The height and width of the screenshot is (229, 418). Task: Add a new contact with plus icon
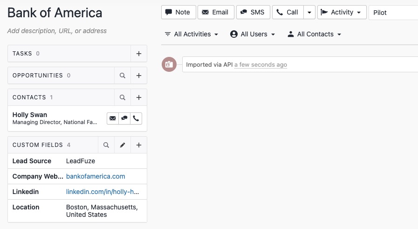click(138, 97)
